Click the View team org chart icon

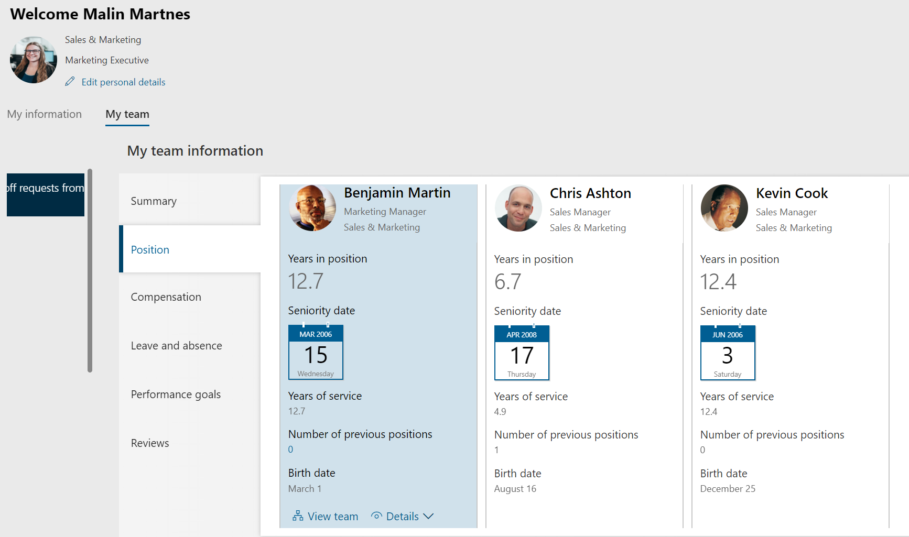pos(298,516)
